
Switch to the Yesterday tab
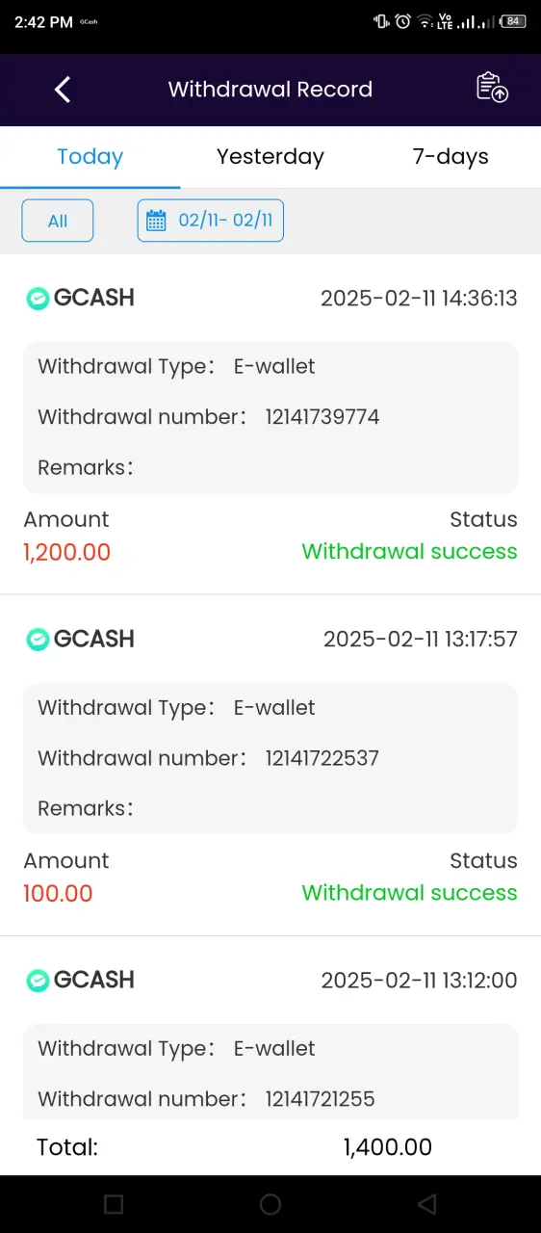point(270,157)
